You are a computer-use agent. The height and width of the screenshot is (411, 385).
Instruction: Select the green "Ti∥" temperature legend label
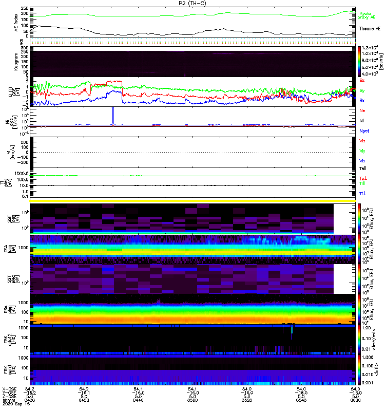click(x=362, y=183)
